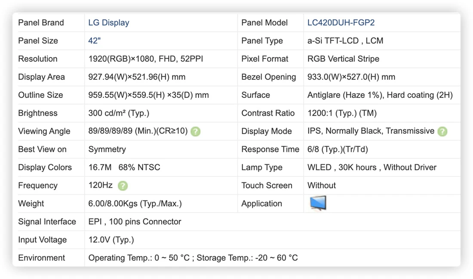Click the Antiglare (Haze 1%) surface value
The image size is (473, 279).
(380, 95)
